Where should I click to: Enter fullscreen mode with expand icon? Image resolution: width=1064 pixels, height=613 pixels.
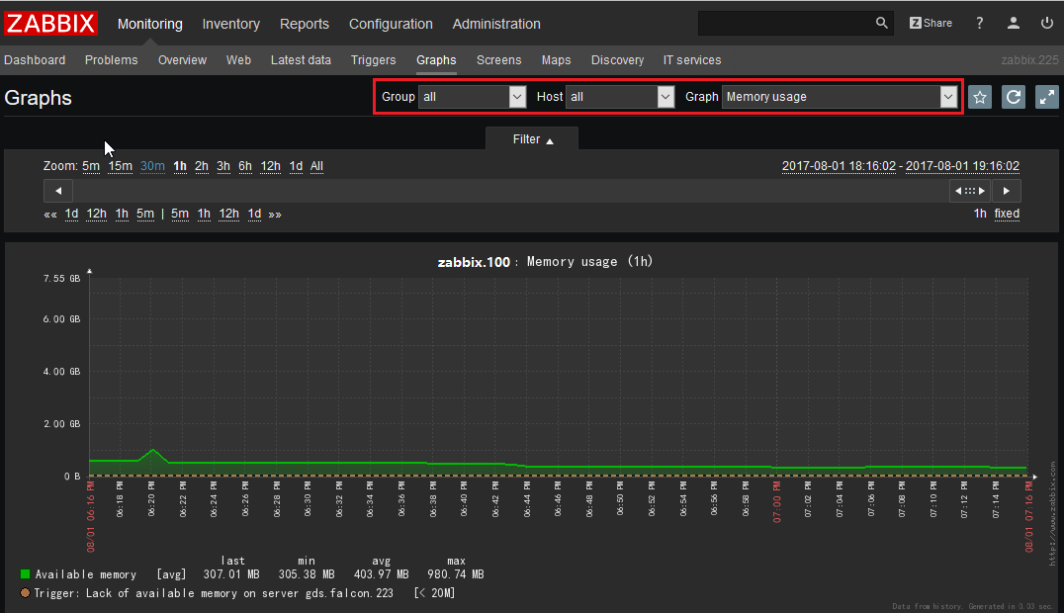(x=1047, y=97)
